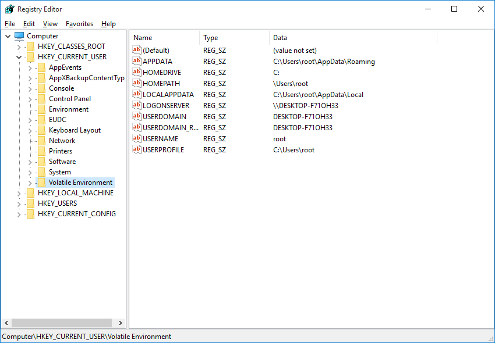Expand the Control Panel key
Image resolution: width=495 pixels, height=343 pixels.
[x=30, y=99]
